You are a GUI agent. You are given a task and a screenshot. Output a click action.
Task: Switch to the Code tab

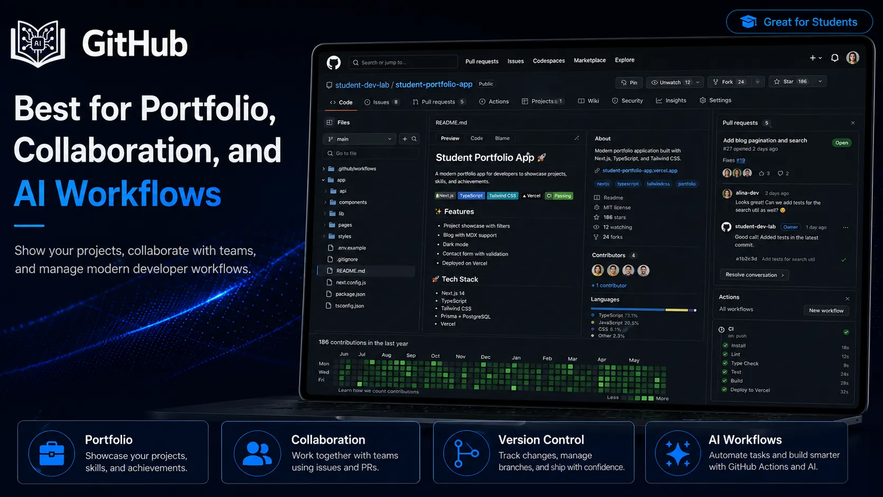341,102
